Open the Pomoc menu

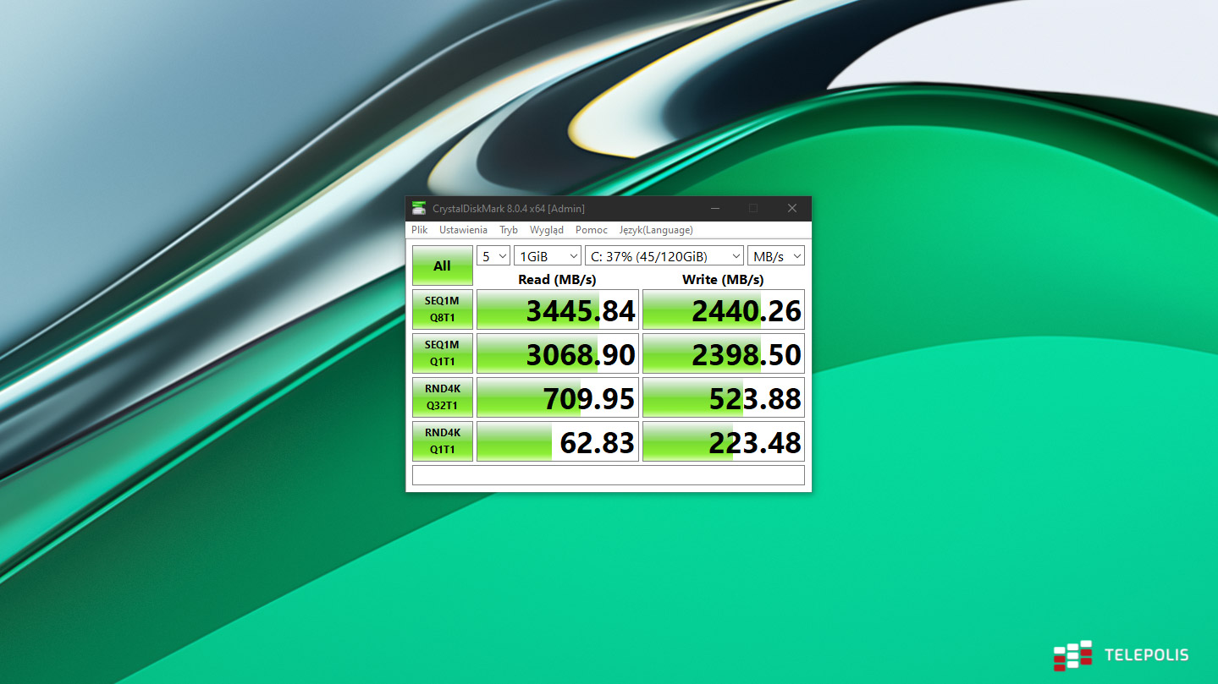[x=592, y=230]
